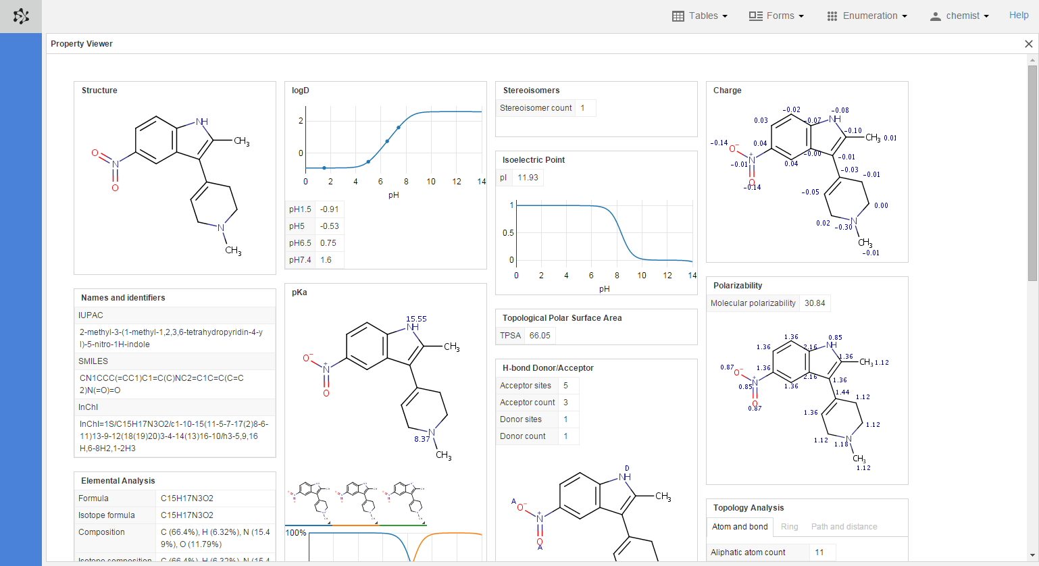The height and width of the screenshot is (566, 1039).
Task: Click the IUPAC name text
Action: 172,338
